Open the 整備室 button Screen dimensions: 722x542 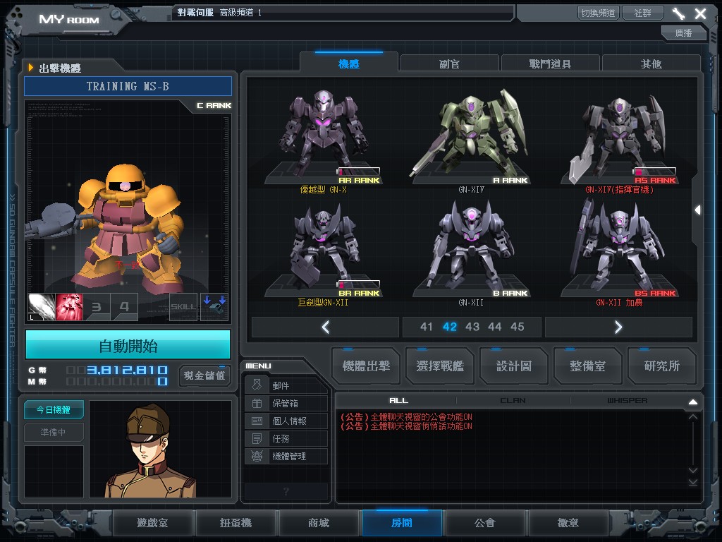pyautogui.click(x=587, y=366)
